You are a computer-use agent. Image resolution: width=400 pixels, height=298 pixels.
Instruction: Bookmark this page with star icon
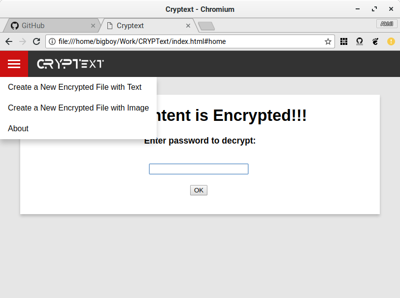click(x=328, y=41)
